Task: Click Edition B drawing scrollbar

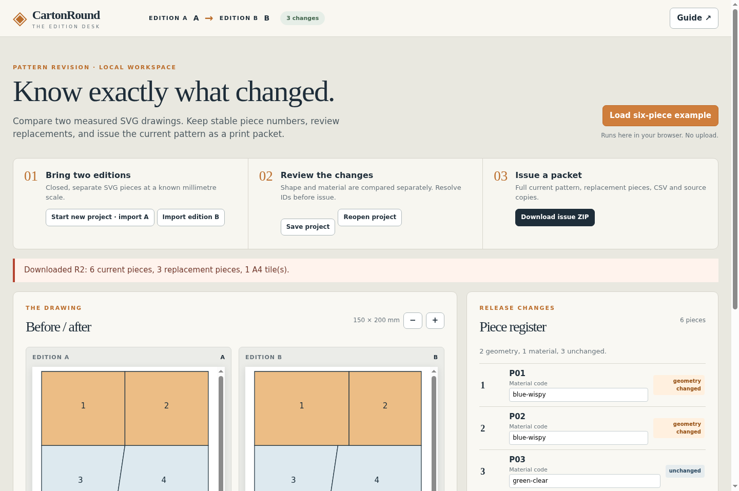Action: 434,434
